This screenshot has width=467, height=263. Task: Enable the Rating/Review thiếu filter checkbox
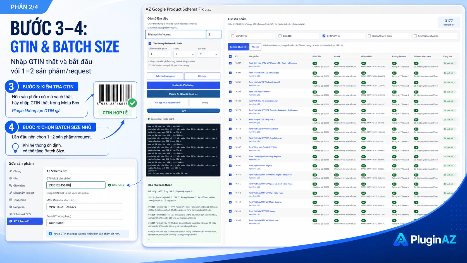point(369,36)
